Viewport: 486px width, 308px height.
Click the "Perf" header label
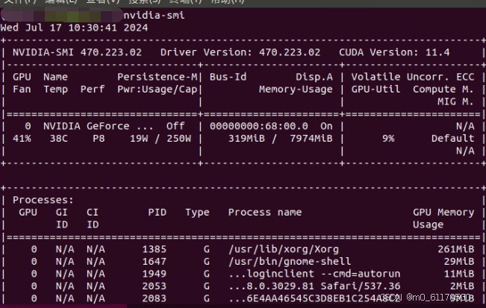click(93, 89)
